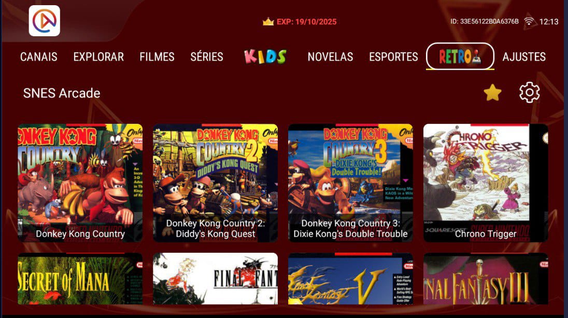The image size is (568, 318).
Task: Select Secret of Mana cover
Action: point(80,279)
